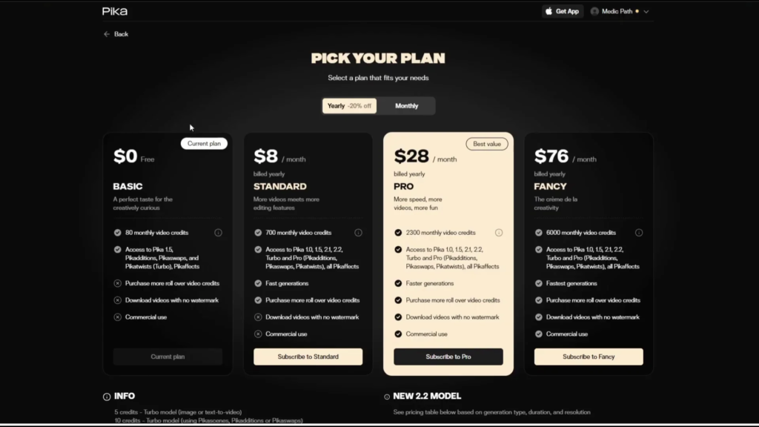Image resolution: width=759 pixels, height=427 pixels.
Task: Click the NEW 2.2 MODEL section icon
Action: click(x=388, y=397)
